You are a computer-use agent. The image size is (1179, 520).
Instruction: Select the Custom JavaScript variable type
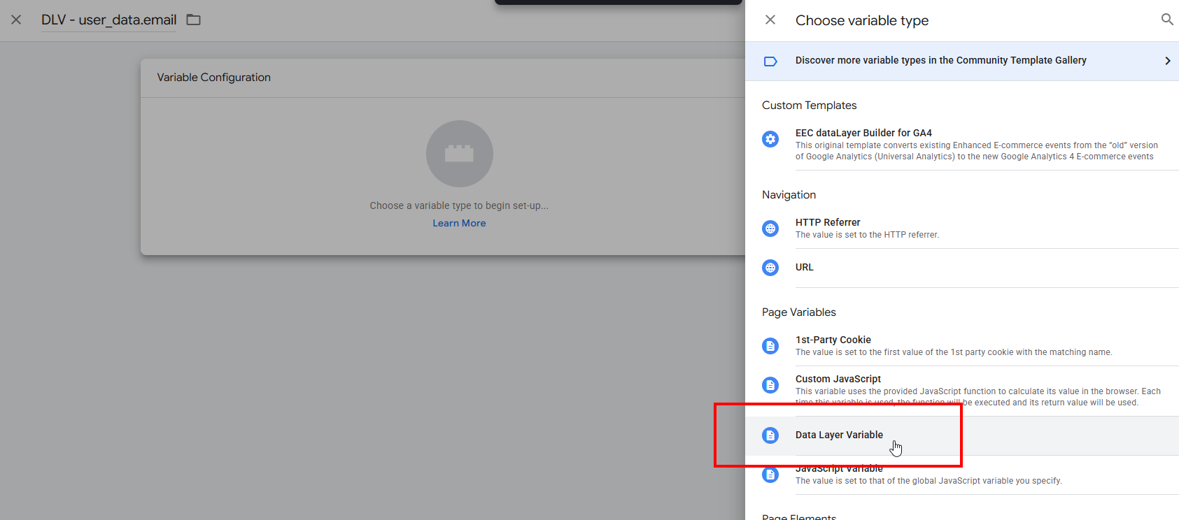[962, 391]
